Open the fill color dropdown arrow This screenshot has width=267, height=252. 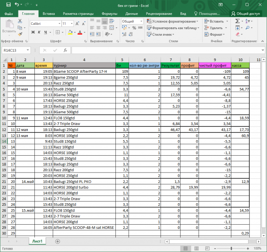[75, 32]
